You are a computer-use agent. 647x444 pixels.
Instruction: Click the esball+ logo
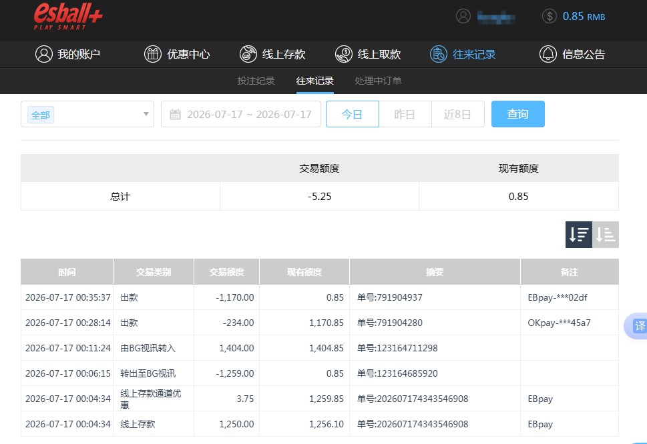point(68,17)
